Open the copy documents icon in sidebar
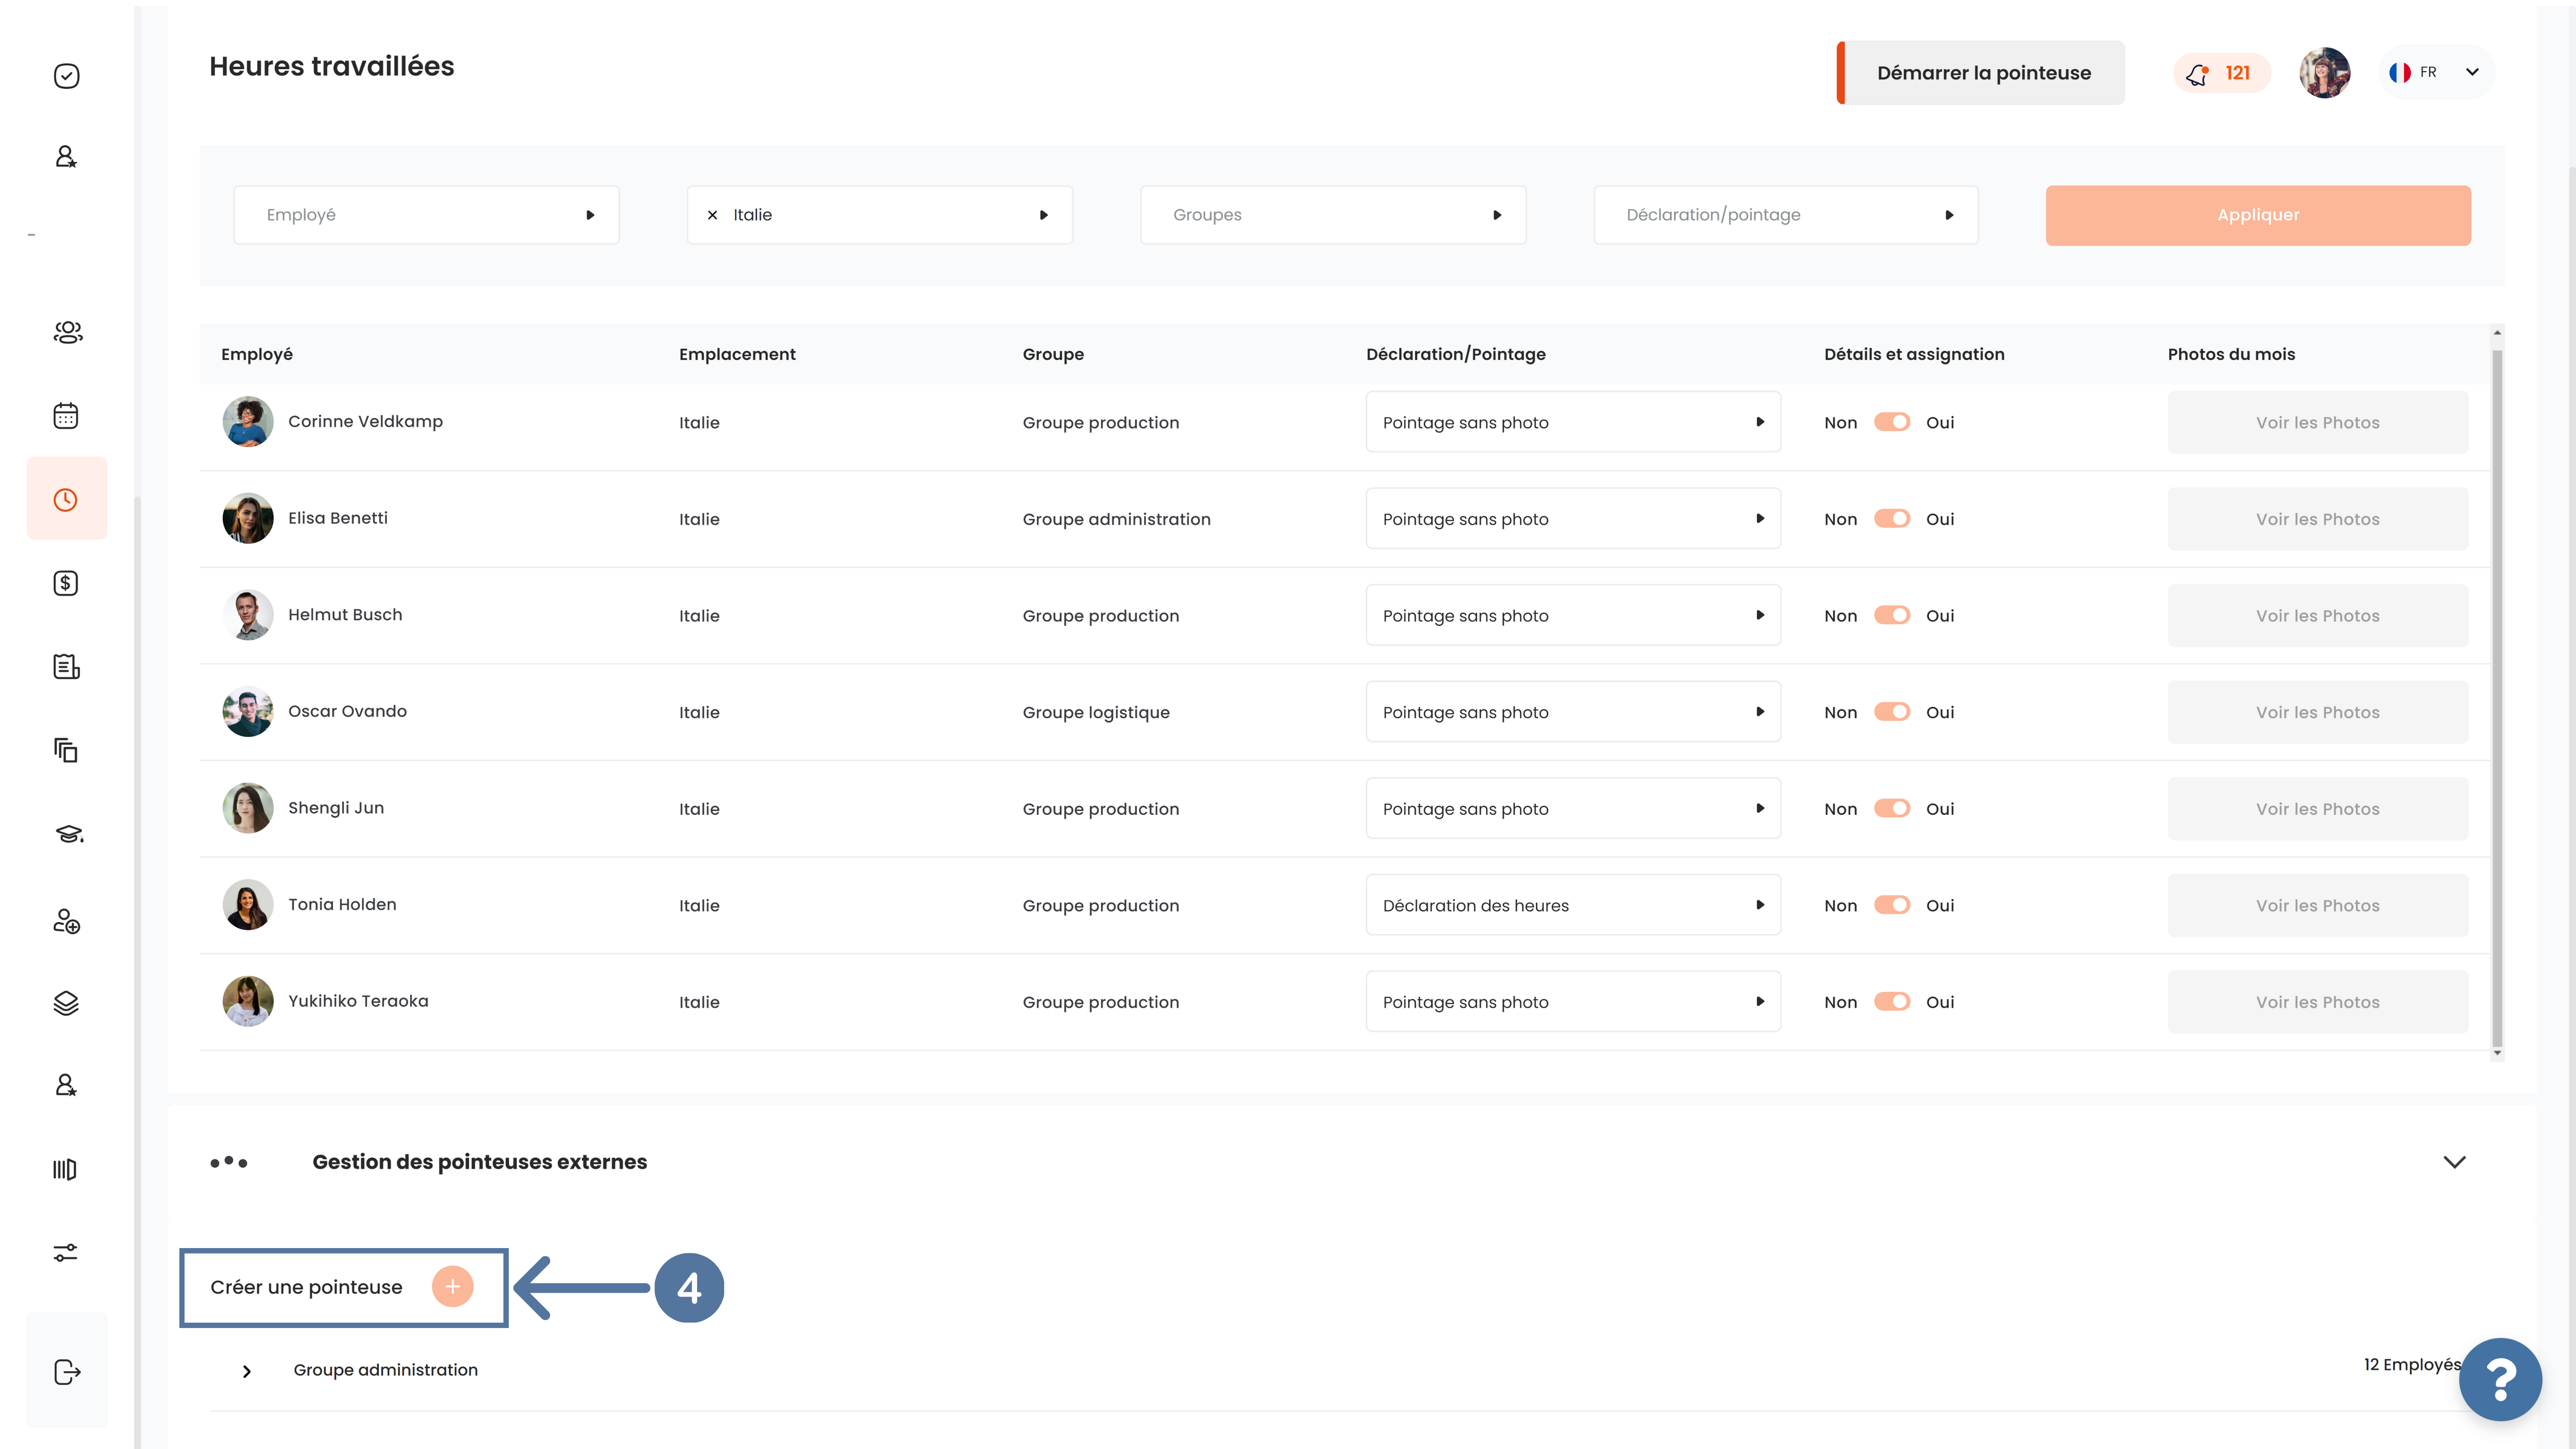The width and height of the screenshot is (2576, 1449). tap(66, 750)
